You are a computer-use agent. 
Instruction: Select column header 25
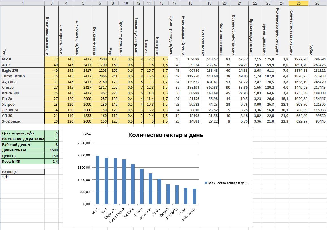point(298,3)
